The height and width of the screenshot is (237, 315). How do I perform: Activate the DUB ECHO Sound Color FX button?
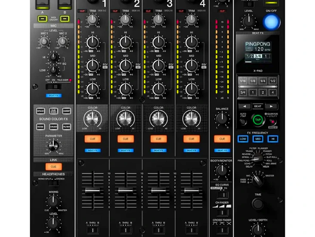(53, 111)
